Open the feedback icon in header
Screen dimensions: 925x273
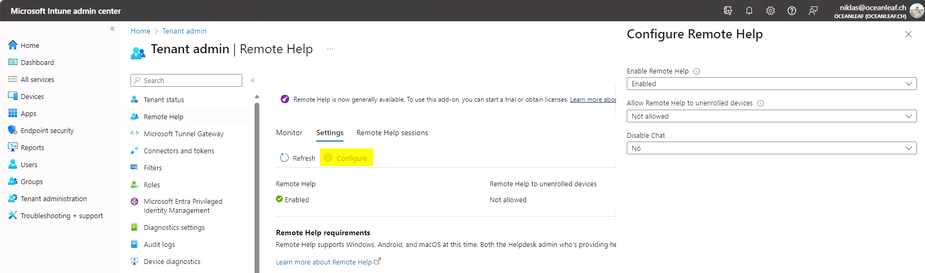pyautogui.click(x=813, y=11)
